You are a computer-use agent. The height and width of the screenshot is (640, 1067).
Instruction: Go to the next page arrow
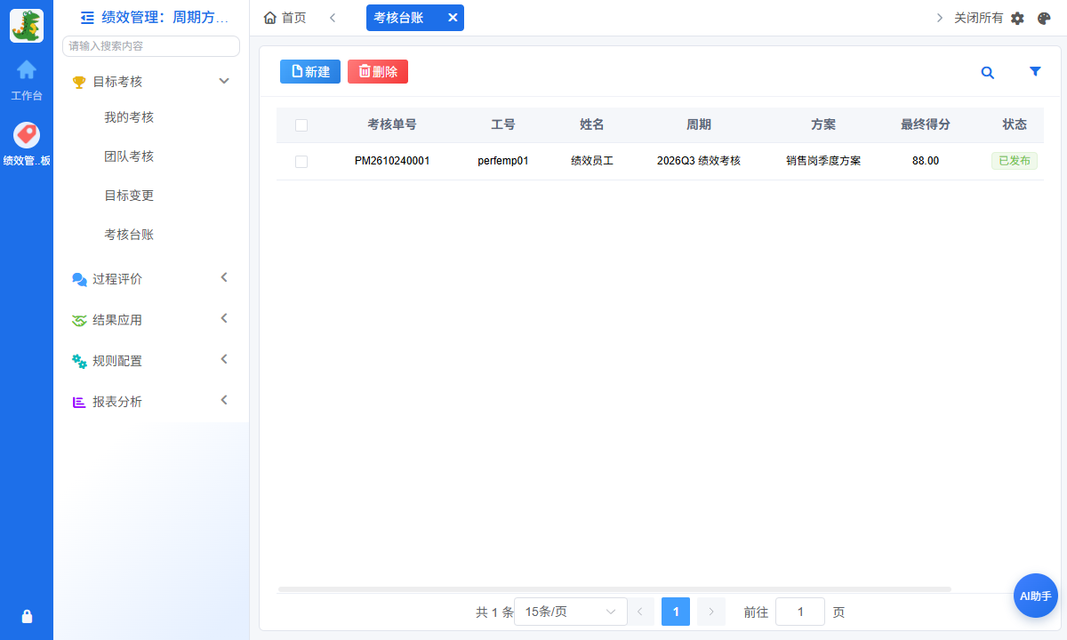[x=711, y=612]
